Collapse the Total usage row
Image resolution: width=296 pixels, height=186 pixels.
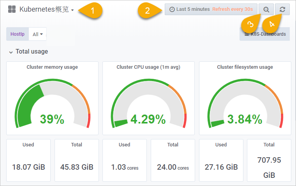[11, 52]
